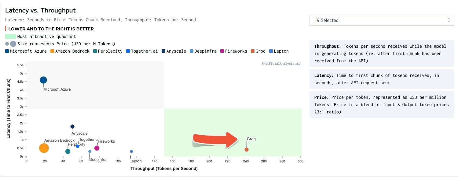
Task: Toggle the Groq series via its legend entry
Action: (253, 51)
